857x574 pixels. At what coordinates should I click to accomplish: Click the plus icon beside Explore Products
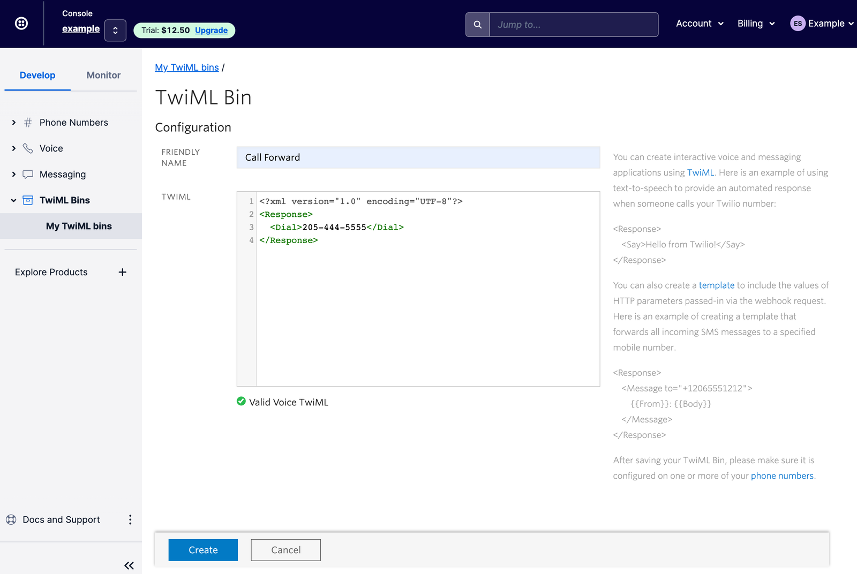coord(122,272)
